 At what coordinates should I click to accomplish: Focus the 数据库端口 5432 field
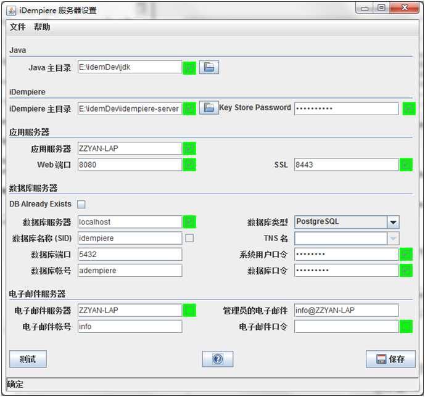click(x=130, y=254)
